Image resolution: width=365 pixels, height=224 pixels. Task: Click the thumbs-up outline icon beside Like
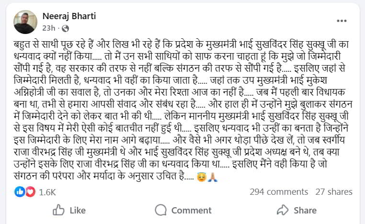58,210
